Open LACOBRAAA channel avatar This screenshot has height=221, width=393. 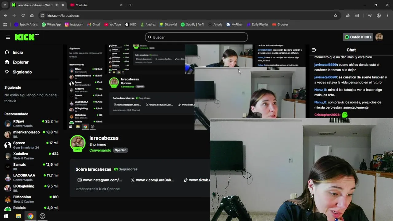[8, 178]
